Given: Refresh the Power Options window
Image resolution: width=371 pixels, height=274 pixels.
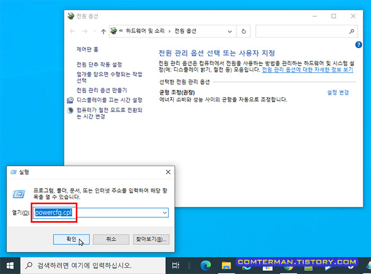Looking at the screenshot, I should coord(243,31).
